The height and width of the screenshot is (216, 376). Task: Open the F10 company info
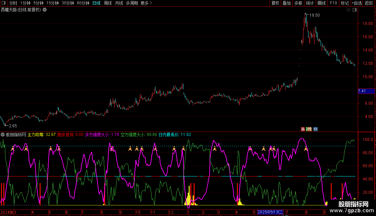coord(333,3)
